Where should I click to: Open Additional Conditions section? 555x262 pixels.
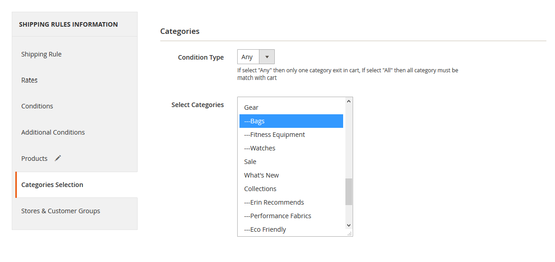point(53,132)
